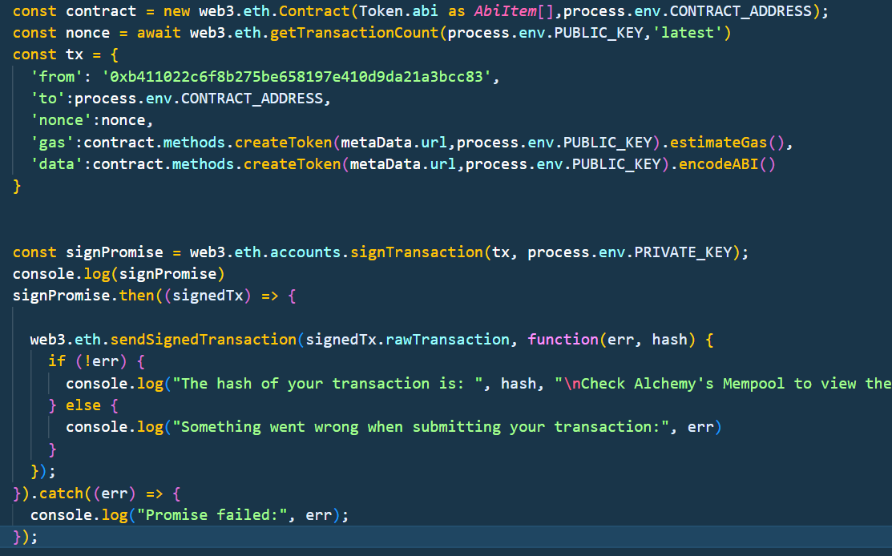This screenshot has width=892, height=556.
Task: Click the 'Token.abi' text in Contract line
Action: pyautogui.click(x=398, y=10)
